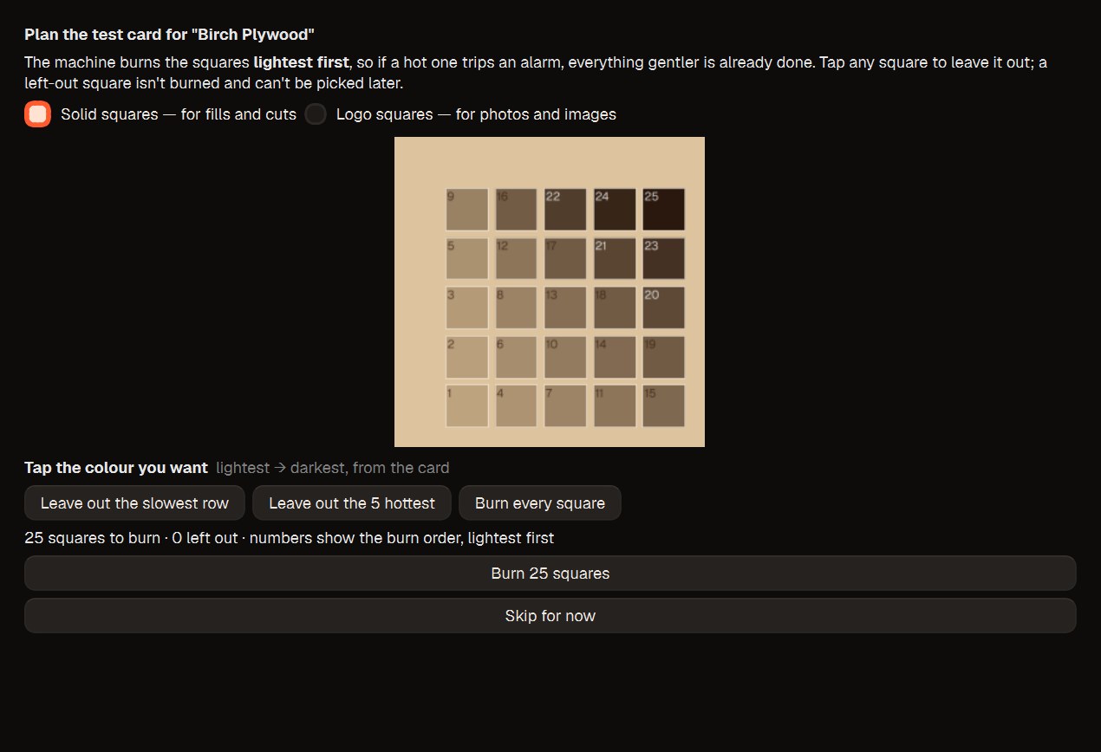Tap test square numbered 12
The height and width of the screenshot is (752, 1101).
click(517, 258)
